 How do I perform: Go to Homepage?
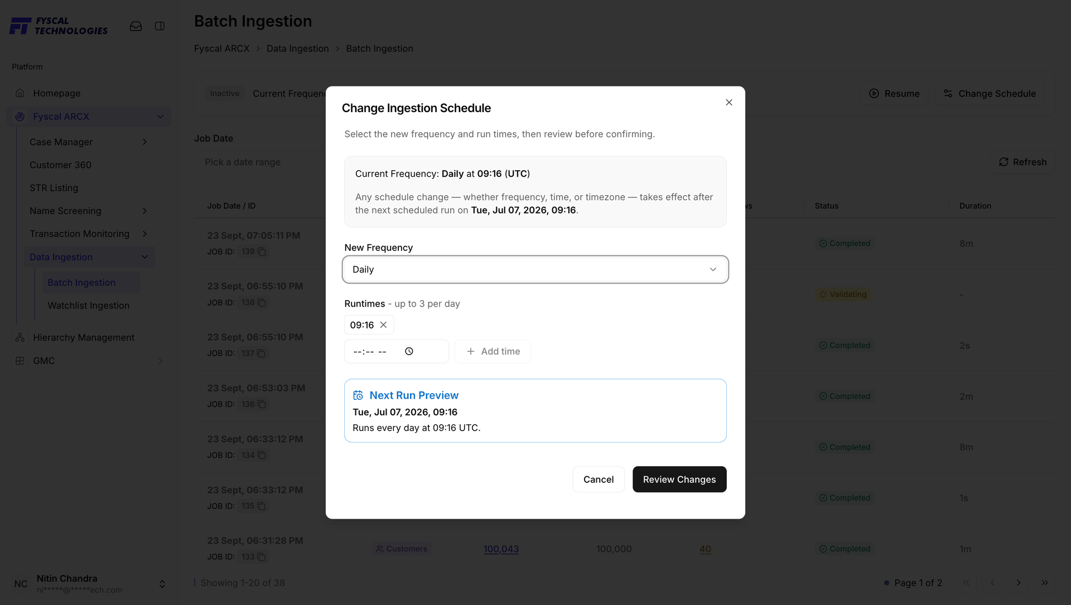pos(56,93)
